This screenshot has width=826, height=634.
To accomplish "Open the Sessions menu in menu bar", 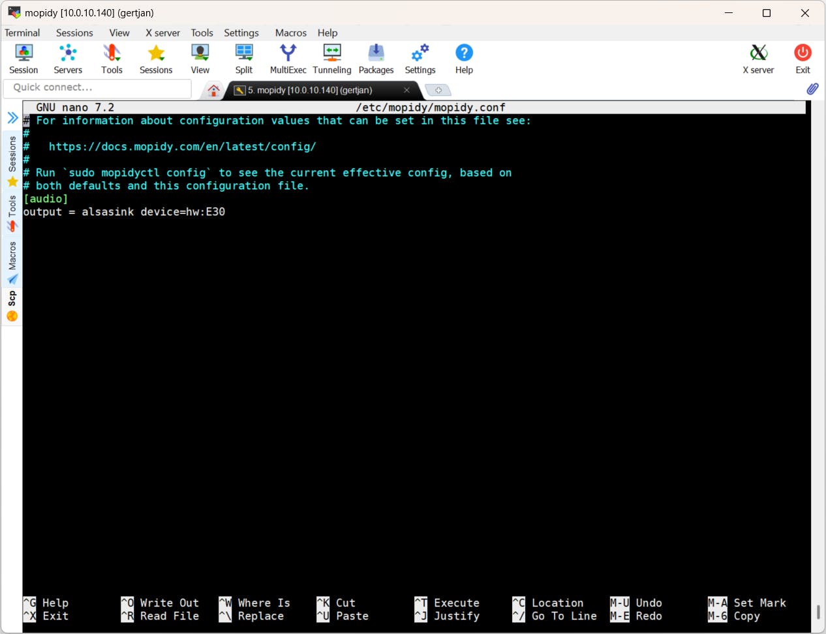I will click(x=74, y=33).
